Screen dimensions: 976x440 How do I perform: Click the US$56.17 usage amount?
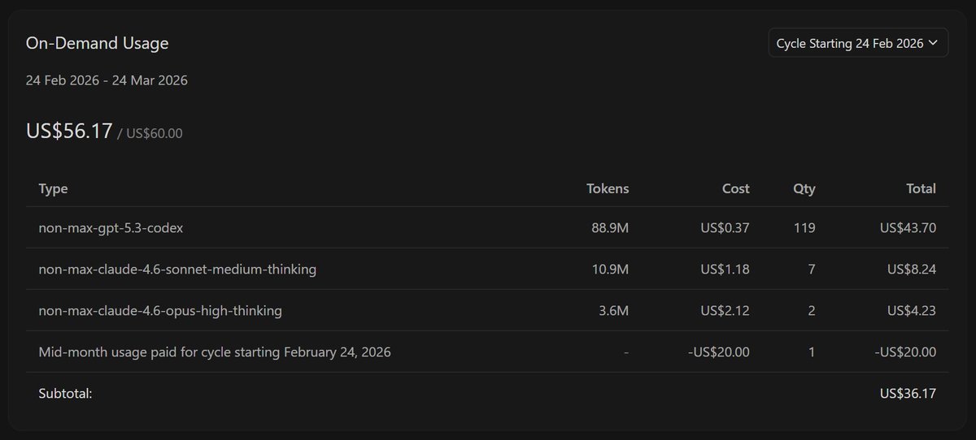[68, 132]
